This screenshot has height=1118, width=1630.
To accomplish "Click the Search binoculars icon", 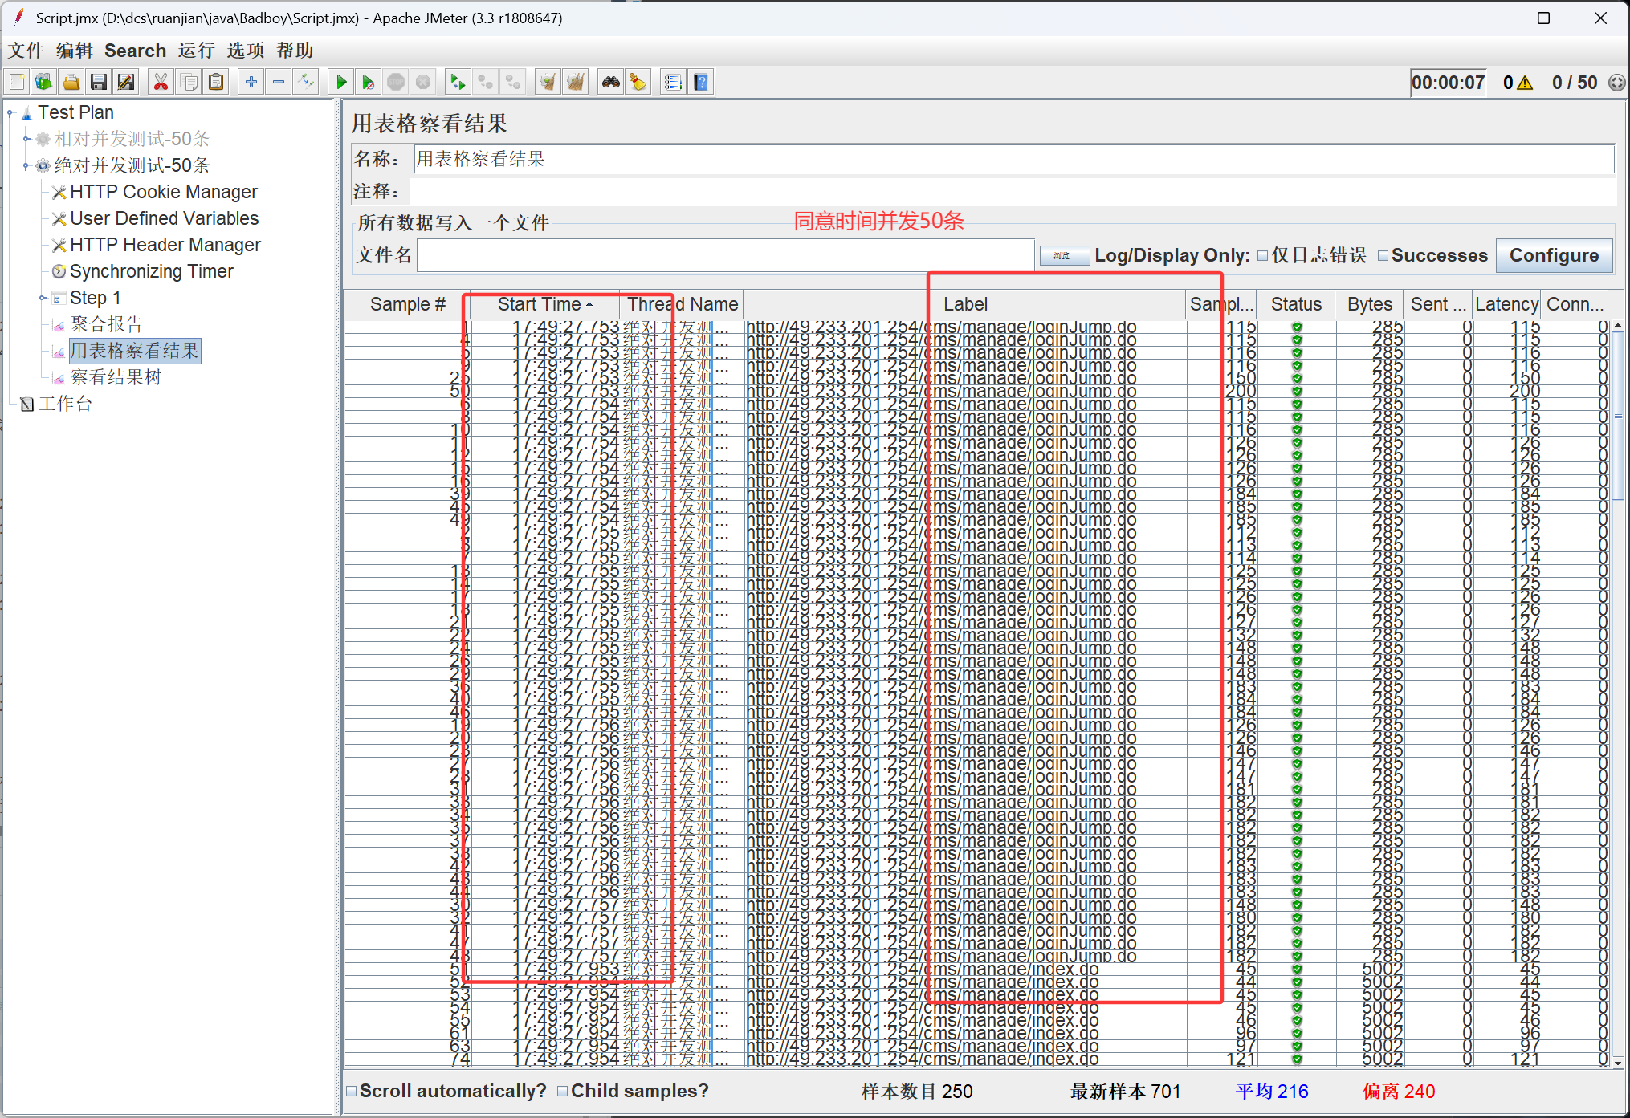I will pos(611,82).
